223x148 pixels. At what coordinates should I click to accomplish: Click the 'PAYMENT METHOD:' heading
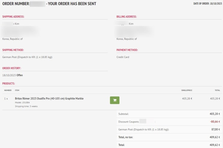[127, 50]
